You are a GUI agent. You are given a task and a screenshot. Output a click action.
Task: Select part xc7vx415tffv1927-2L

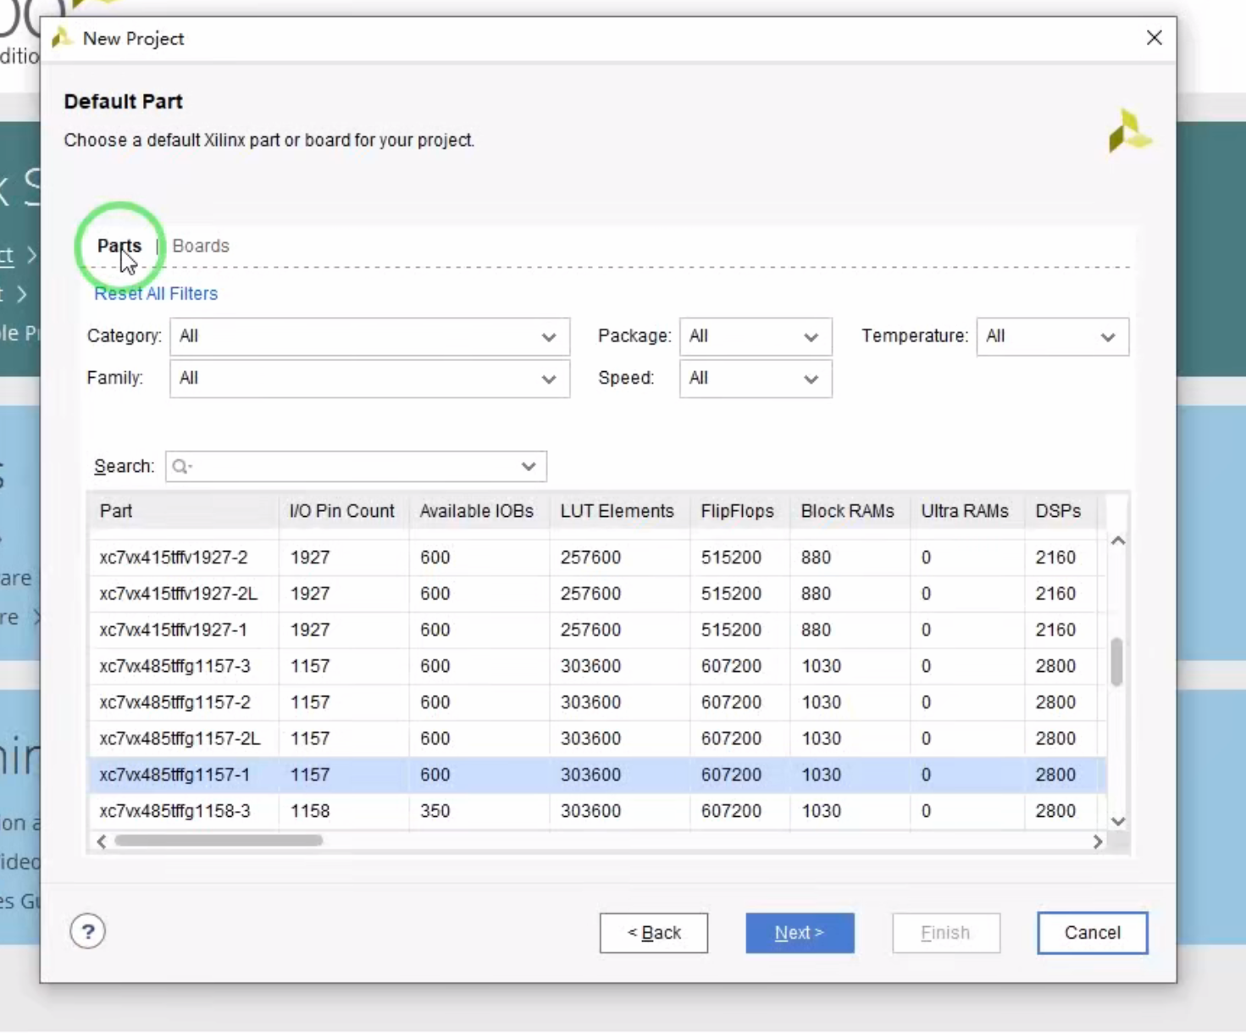click(x=597, y=594)
